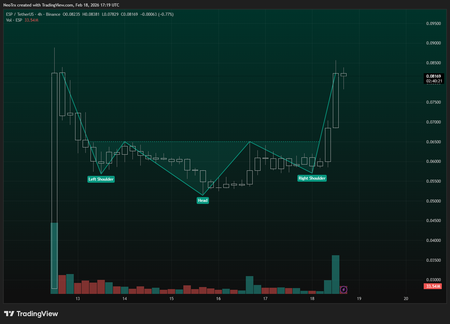
Task: Click date 13 on the time axis
Action: click(x=78, y=299)
